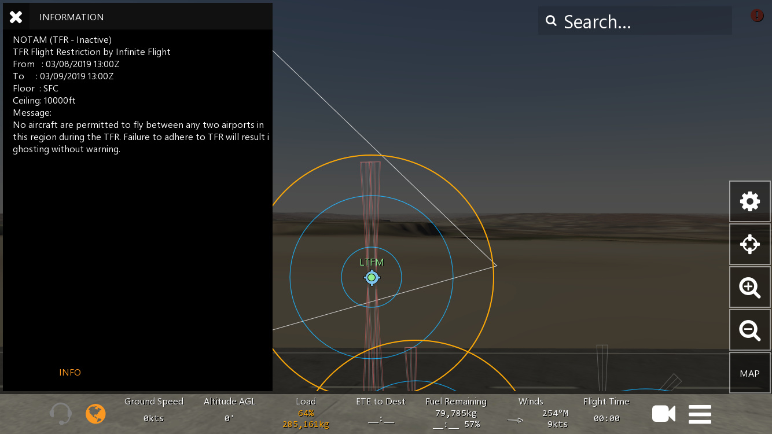Click the INFORMATION panel title
This screenshot has height=434, width=772.
(x=72, y=17)
